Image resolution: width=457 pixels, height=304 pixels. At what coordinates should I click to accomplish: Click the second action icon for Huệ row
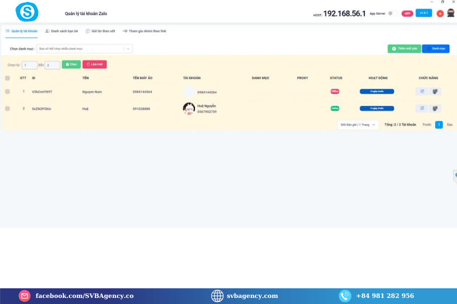pos(435,108)
